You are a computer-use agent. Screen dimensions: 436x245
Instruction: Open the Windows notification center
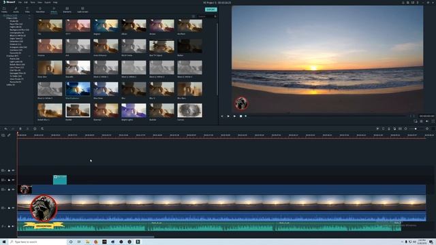pos(431,242)
